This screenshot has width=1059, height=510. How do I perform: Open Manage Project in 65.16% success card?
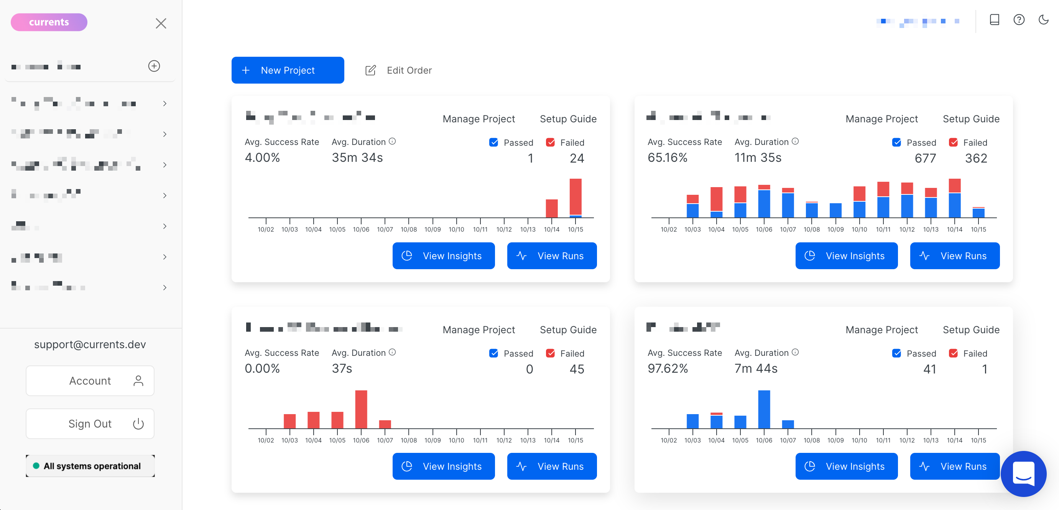(881, 119)
